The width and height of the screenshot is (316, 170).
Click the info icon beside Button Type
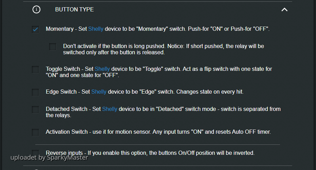(x=36, y=10)
